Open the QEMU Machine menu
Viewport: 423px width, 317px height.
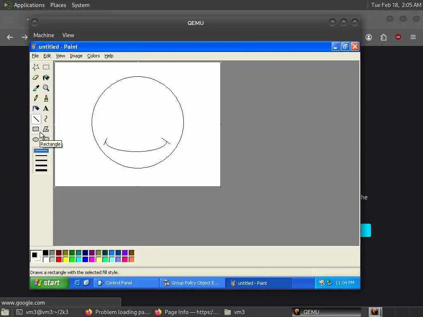pos(44,35)
